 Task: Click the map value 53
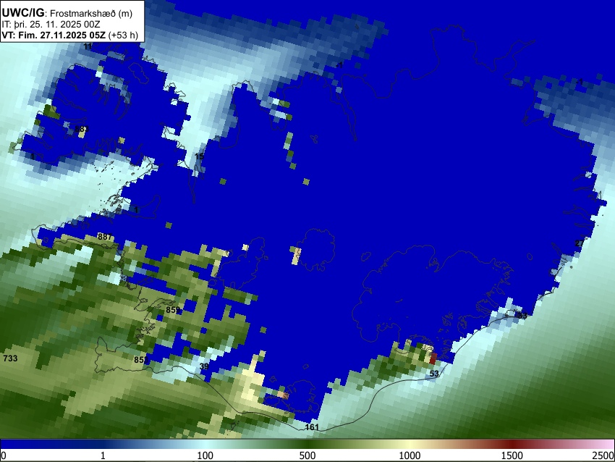[434, 374]
